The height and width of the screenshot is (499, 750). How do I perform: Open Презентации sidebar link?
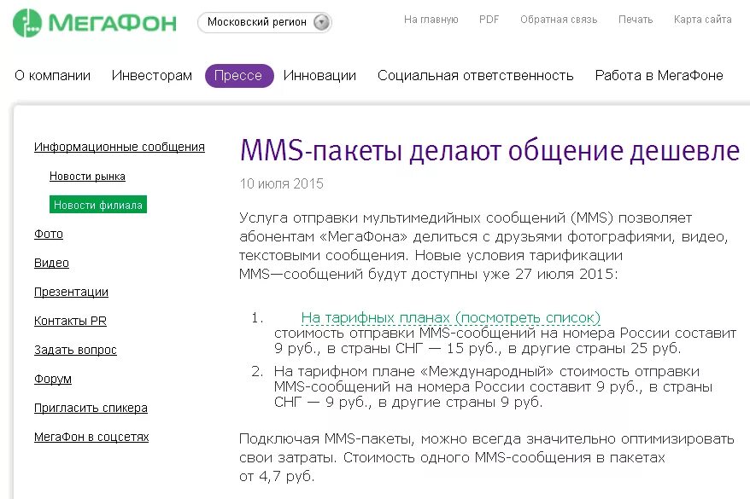(71, 292)
